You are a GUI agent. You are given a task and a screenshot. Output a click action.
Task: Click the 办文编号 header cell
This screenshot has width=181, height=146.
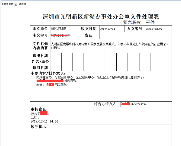[135, 29]
